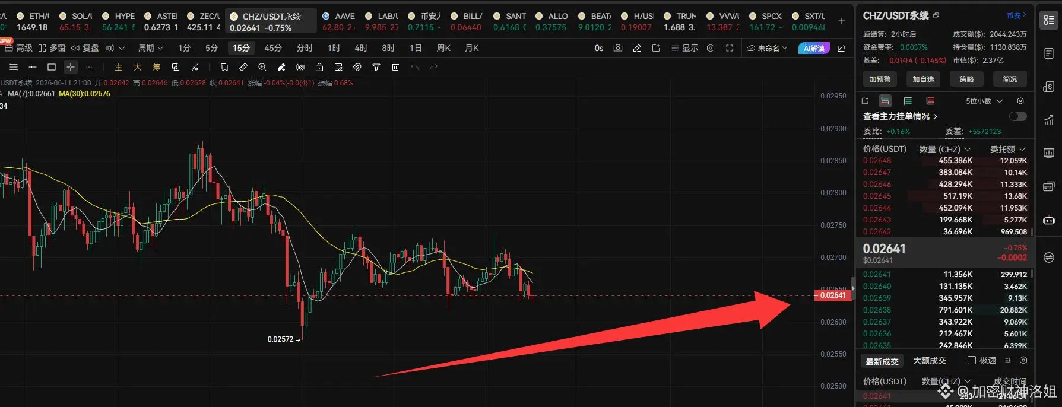
Task: Select the 5分 timeframe
Action: 211,48
